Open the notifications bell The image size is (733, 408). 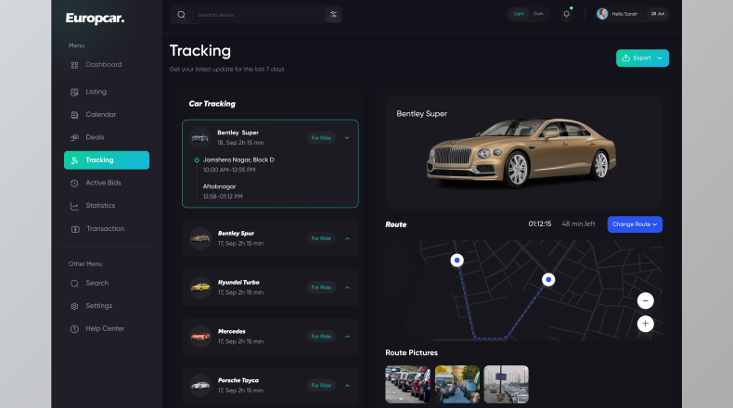[x=566, y=14]
